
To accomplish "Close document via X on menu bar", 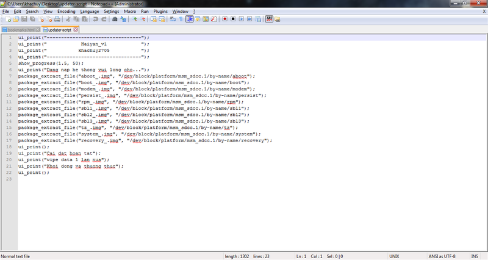I will click(x=484, y=11).
